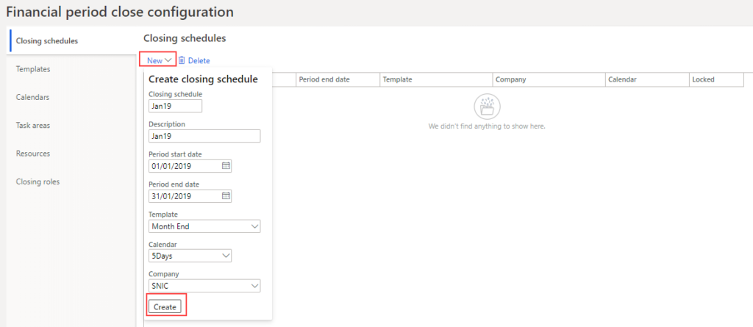Open the Calendar dropdown showing 5Days
Viewport: 753px width, 327px height.
click(x=226, y=256)
